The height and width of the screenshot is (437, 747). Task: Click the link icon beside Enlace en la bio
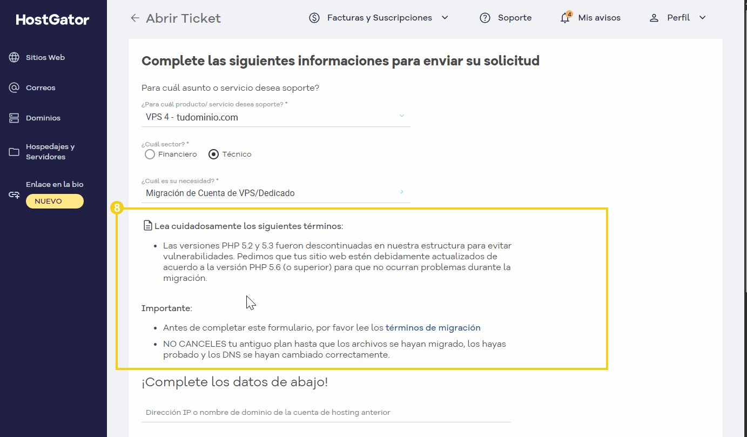pos(14,195)
